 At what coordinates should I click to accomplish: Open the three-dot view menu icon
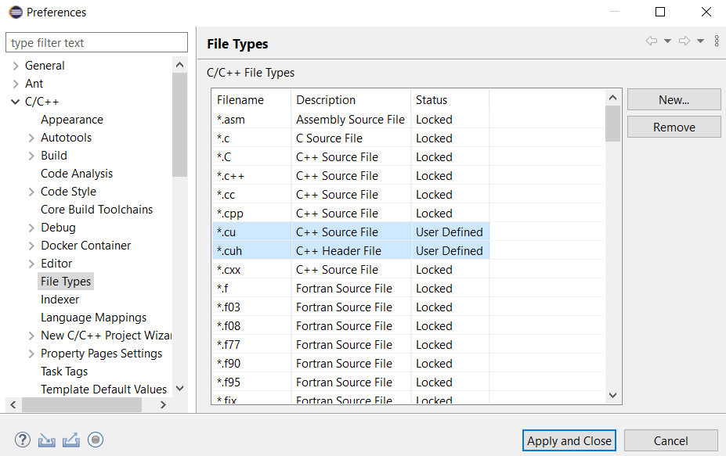(717, 41)
